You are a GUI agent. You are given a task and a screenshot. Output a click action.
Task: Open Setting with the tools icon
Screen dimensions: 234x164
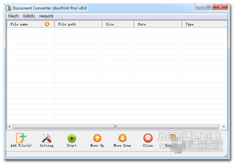[x=46, y=138]
